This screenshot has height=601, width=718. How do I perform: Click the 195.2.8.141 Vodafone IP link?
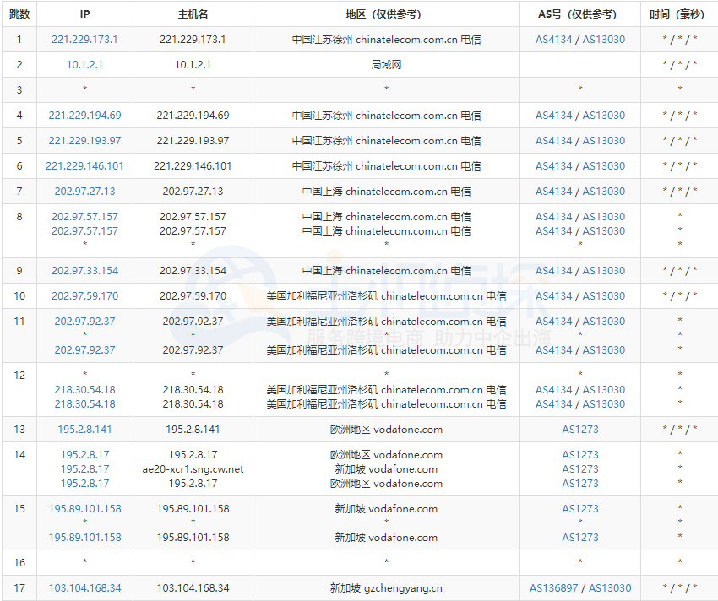point(84,429)
